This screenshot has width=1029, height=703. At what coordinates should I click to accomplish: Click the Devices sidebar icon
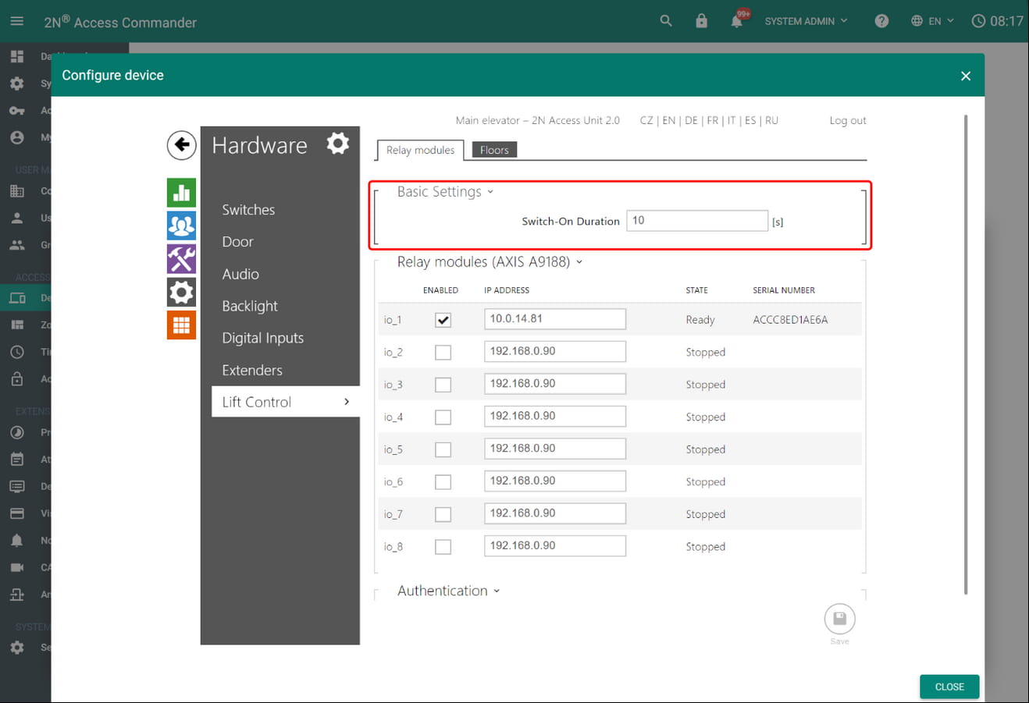(x=17, y=297)
